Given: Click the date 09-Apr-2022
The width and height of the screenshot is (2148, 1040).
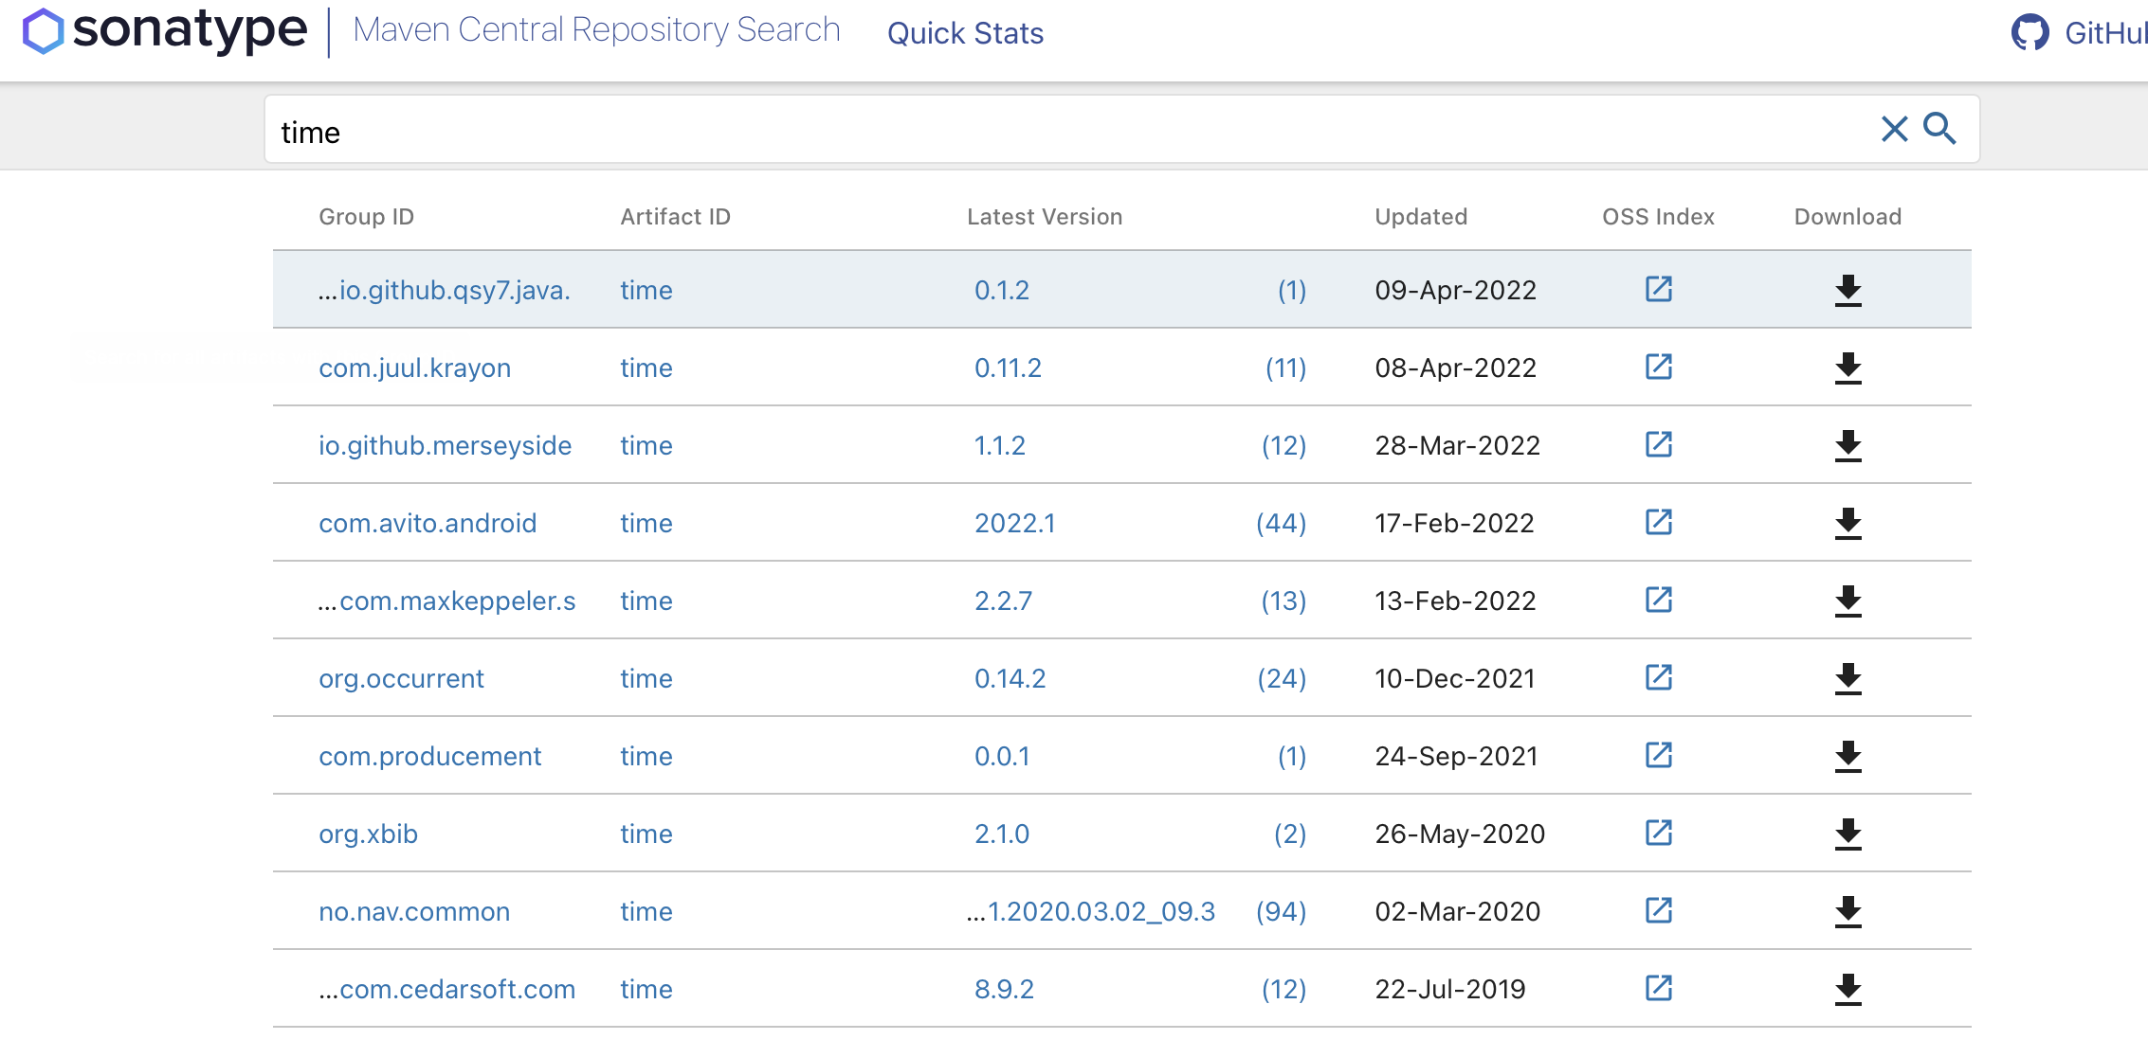Looking at the screenshot, I should [x=1455, y=290].
